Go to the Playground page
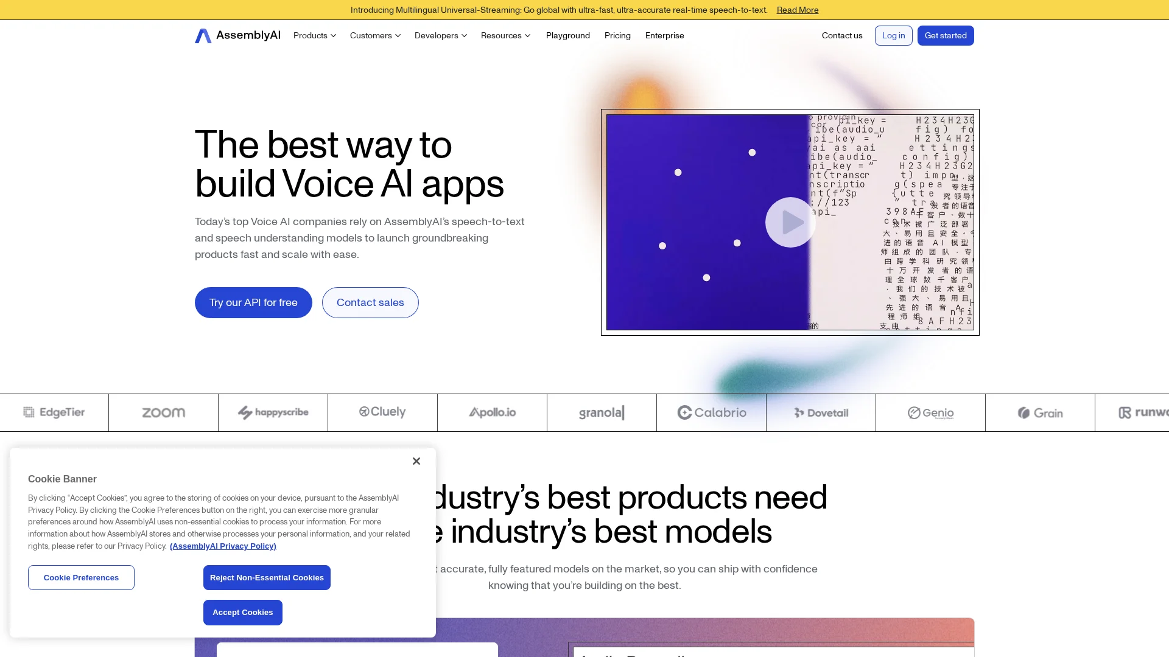Screen dimensions: 1169x657 click(x=567, y=35)
